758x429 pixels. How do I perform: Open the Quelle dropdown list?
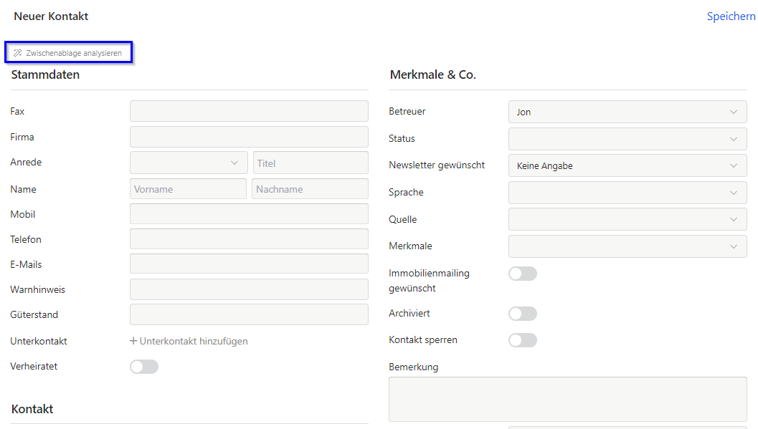627,219
